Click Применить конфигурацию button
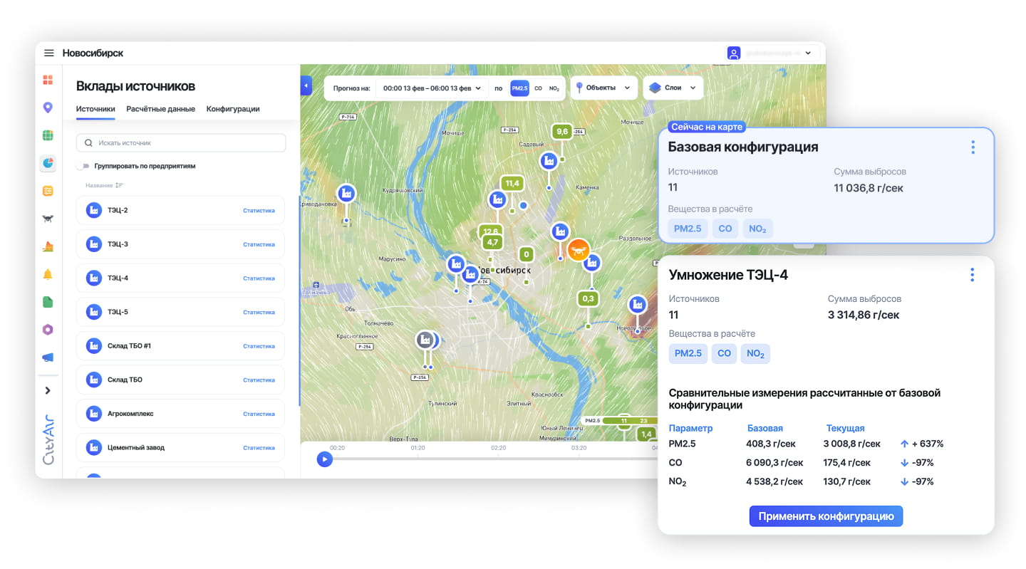The width and height of the screenshot is (1026, 569). coord(826,516)
